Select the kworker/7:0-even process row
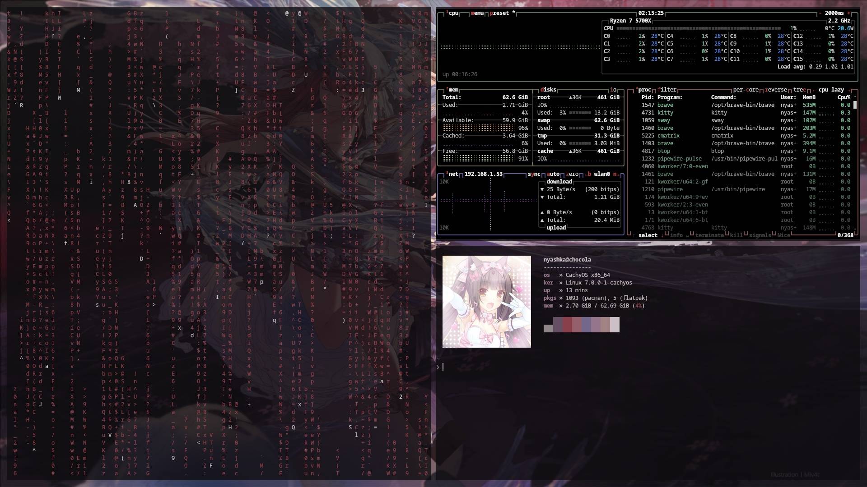867x487 pixels. (x=746, y=166)
